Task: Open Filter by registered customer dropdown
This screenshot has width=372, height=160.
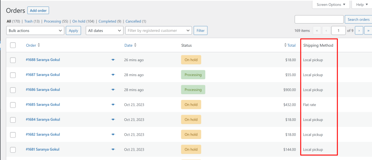Action: pyautogui.click(x=158, y=30)
